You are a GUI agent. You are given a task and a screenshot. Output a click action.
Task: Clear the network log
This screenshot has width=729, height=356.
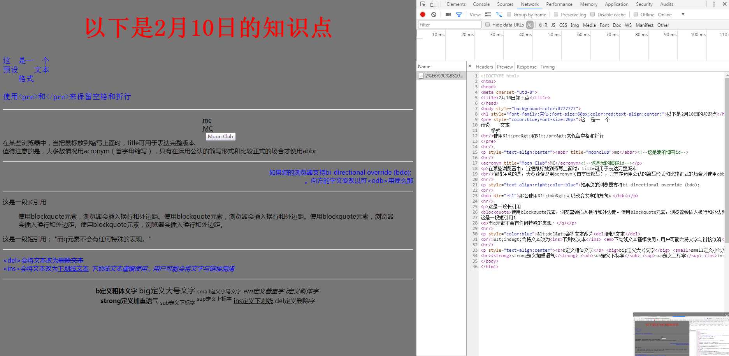[x=434, y=14]
